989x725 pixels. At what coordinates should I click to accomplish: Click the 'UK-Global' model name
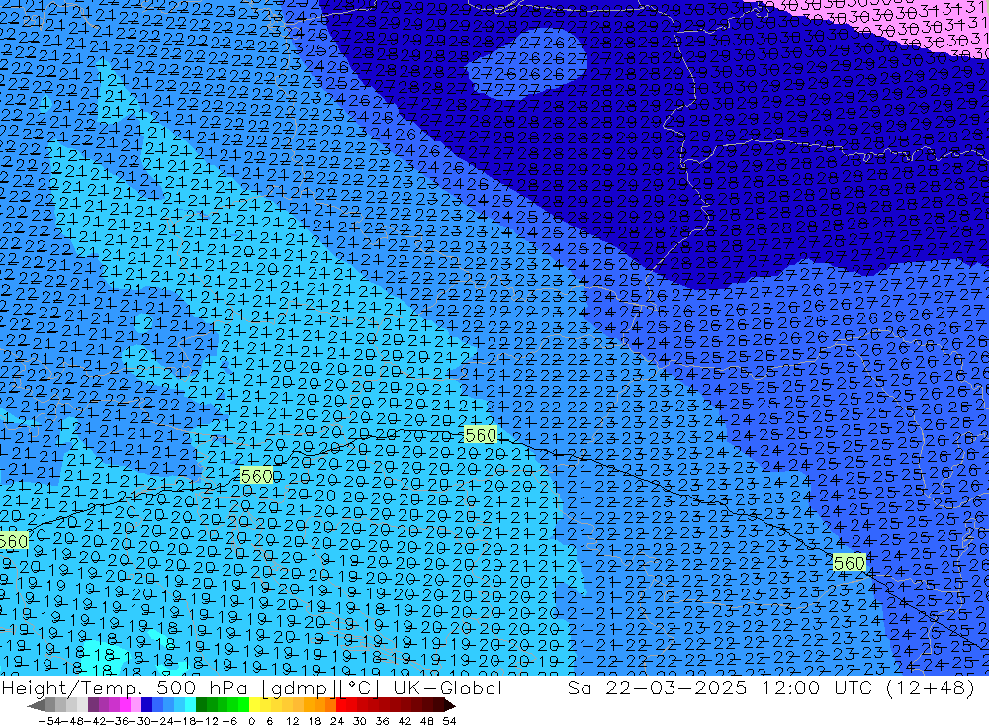(447, 687)
